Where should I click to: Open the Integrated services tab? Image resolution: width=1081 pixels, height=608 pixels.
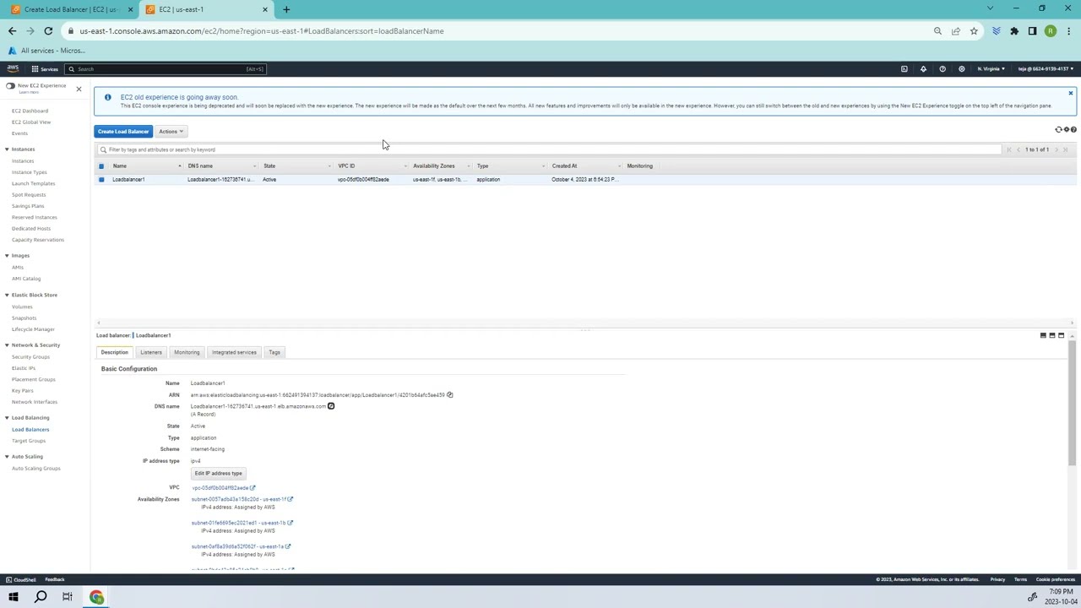[x=234, y=352]
